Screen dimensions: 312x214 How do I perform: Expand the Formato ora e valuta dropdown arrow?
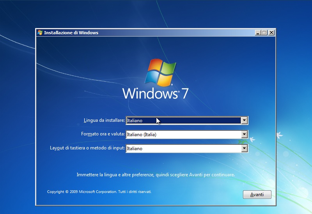[x=245, y=134]
